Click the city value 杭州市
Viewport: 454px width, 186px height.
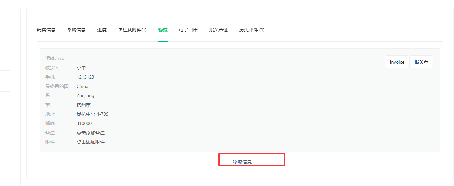[84, 105]
